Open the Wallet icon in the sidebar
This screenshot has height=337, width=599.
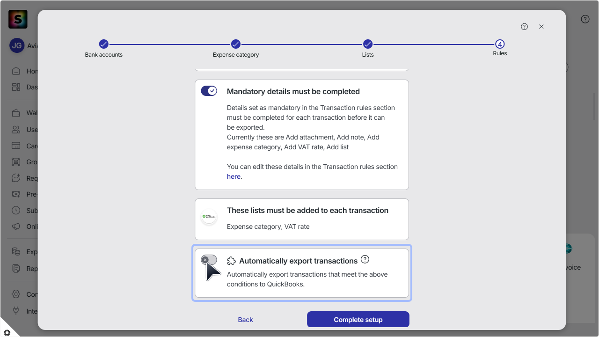point(16,113)
